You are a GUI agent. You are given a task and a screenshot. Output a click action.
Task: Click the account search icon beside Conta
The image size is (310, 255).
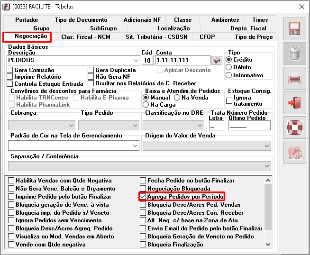(x=217, y=60)
